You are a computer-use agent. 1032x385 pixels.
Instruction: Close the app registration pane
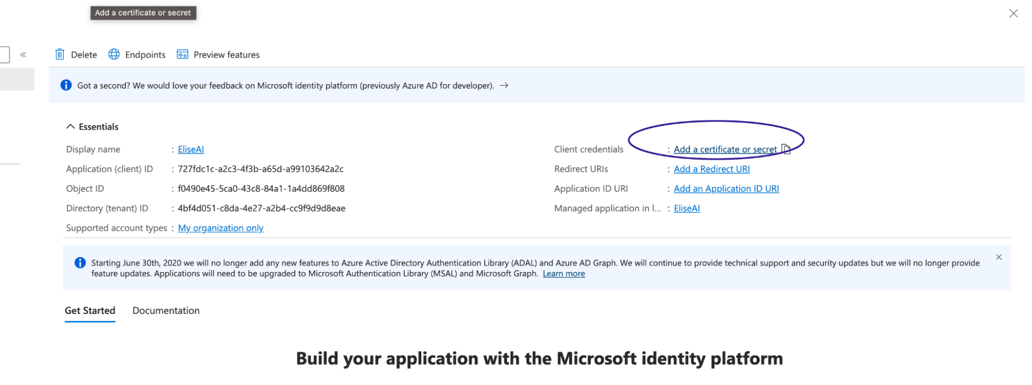pos(1013,13)
